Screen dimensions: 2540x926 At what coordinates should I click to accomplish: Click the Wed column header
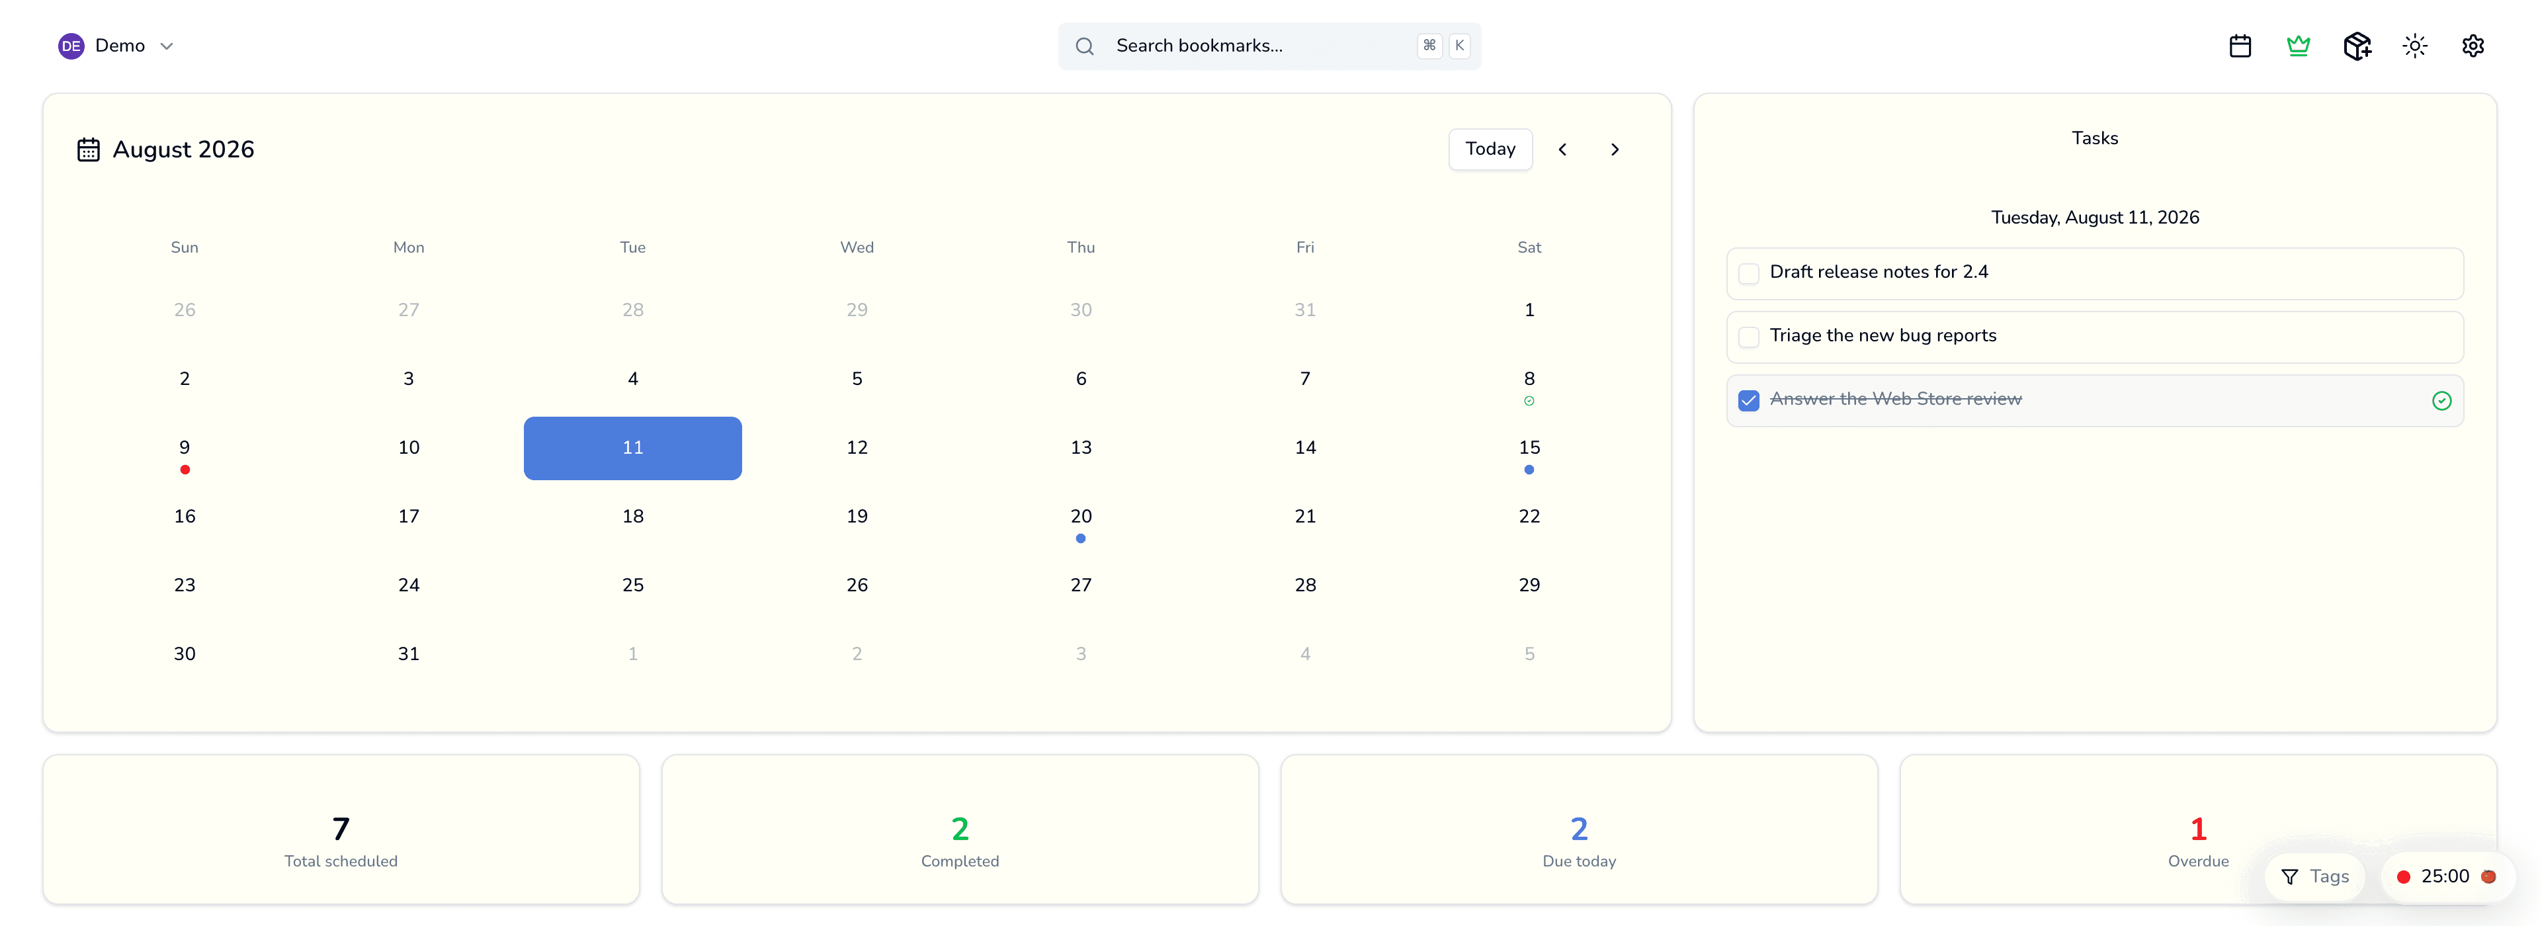point(857,247)
